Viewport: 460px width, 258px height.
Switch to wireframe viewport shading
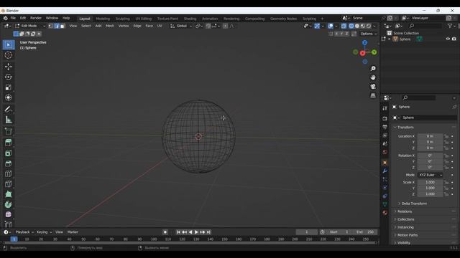point(351,26)
